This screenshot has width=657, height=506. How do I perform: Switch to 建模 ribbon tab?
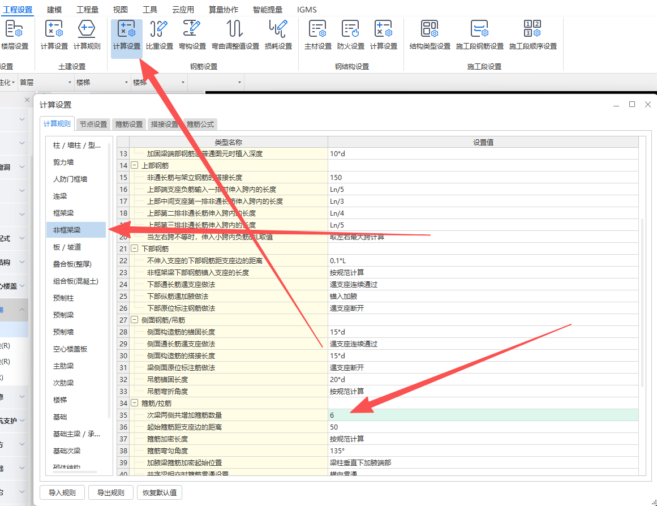[54, 9]
